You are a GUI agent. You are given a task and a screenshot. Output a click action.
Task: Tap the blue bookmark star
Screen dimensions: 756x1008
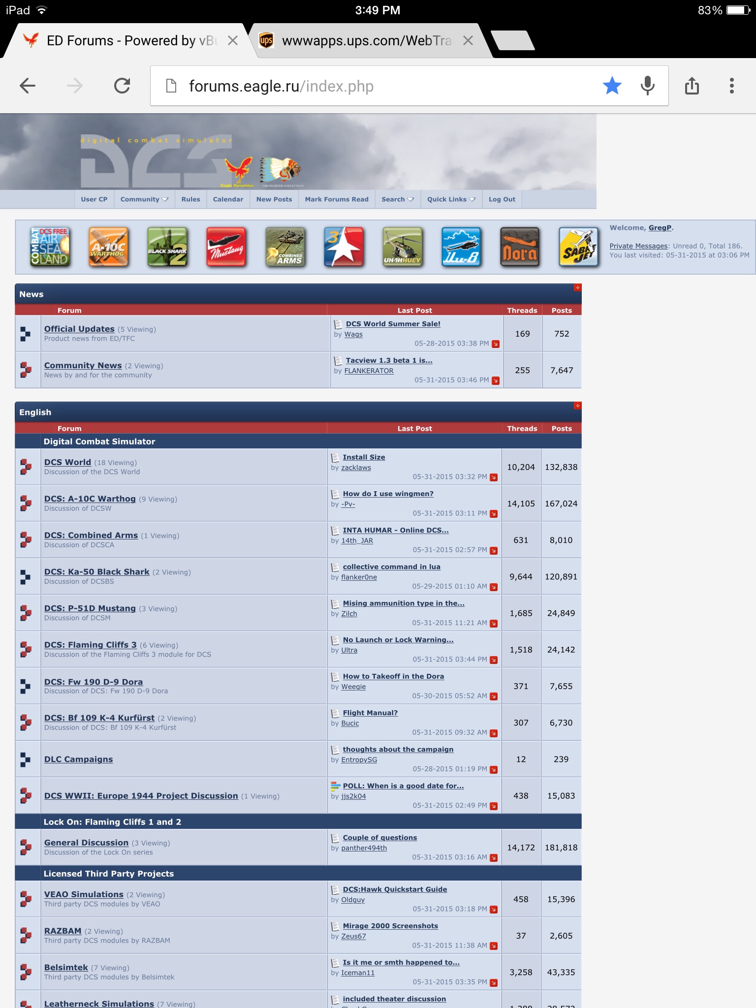(x=612, y=86)
